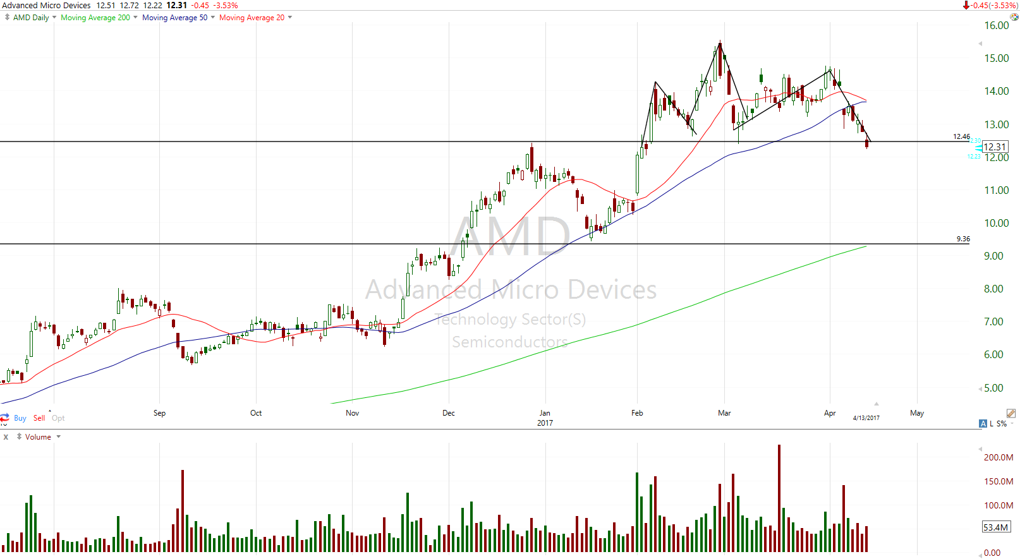Image resolution: width=1020 pixels, height=559 pixels.
Task: Click the trade swap arrows icon
Action: point(4,418)
